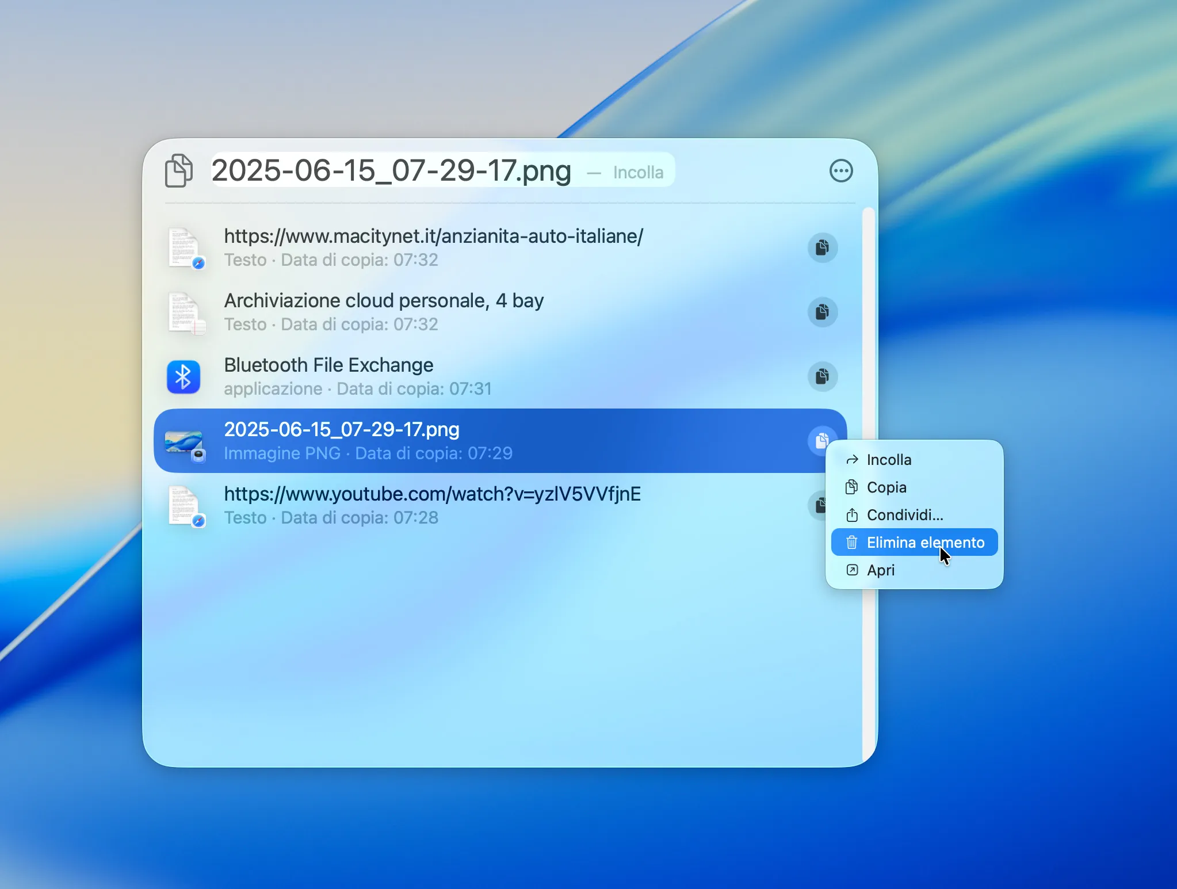
Task: Click the document icon of macitynet entry
Action: click(184, 248)
